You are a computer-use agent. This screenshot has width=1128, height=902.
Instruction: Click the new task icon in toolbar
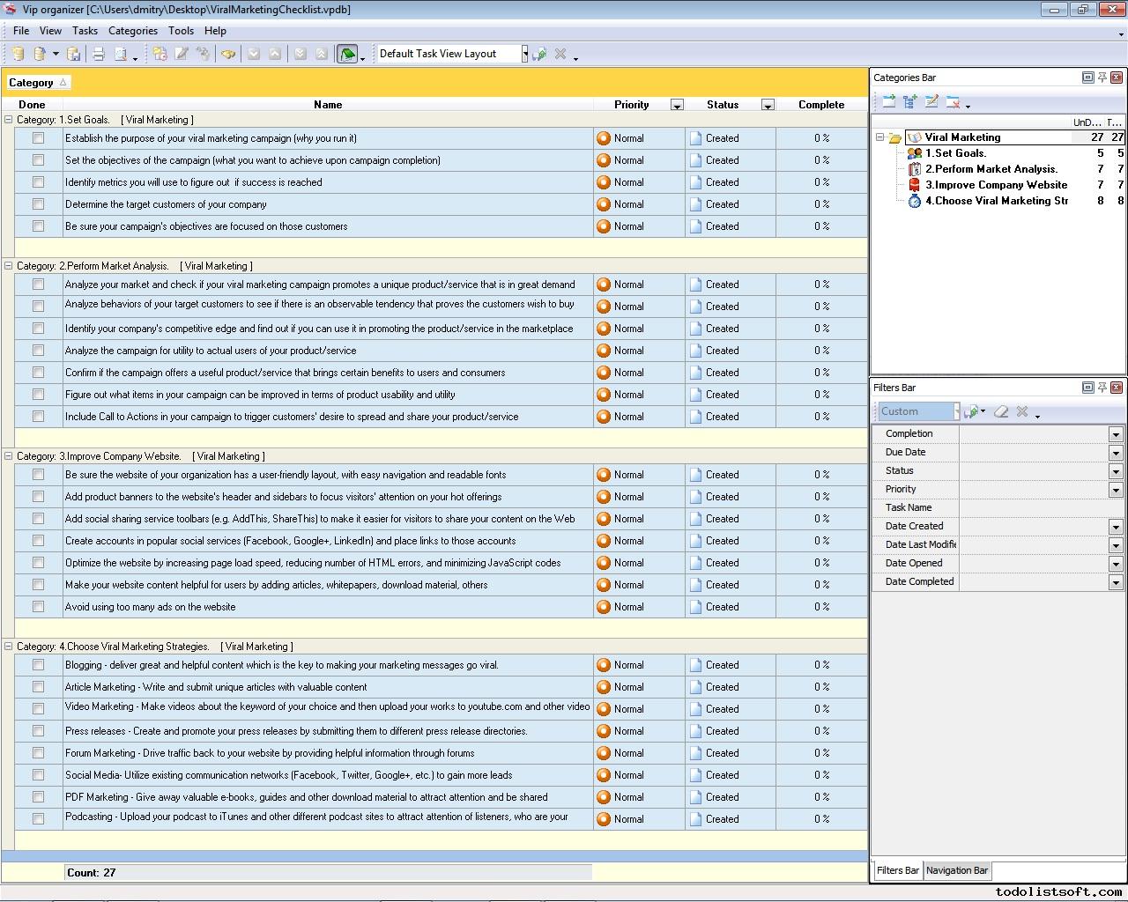point(160,54)
